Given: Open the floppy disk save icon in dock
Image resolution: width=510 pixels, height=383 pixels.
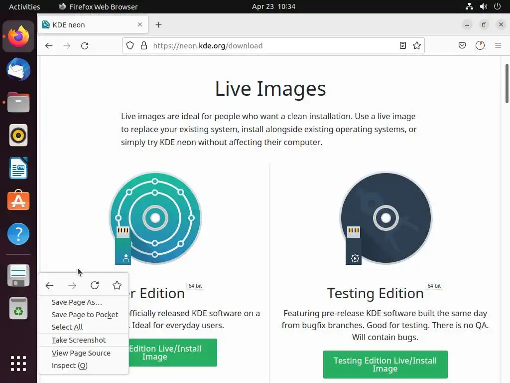Looking at the screenshot, I should tap(18, 275).
